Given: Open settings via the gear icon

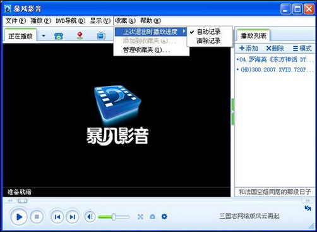Looking at the screenshot, I should pyautogui.click(x=164, y=216).
